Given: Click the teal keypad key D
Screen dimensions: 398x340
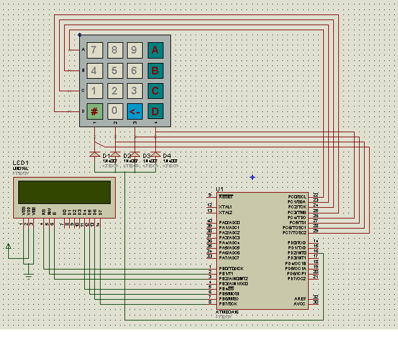Looking at the screenshot, I should (155, 111).
